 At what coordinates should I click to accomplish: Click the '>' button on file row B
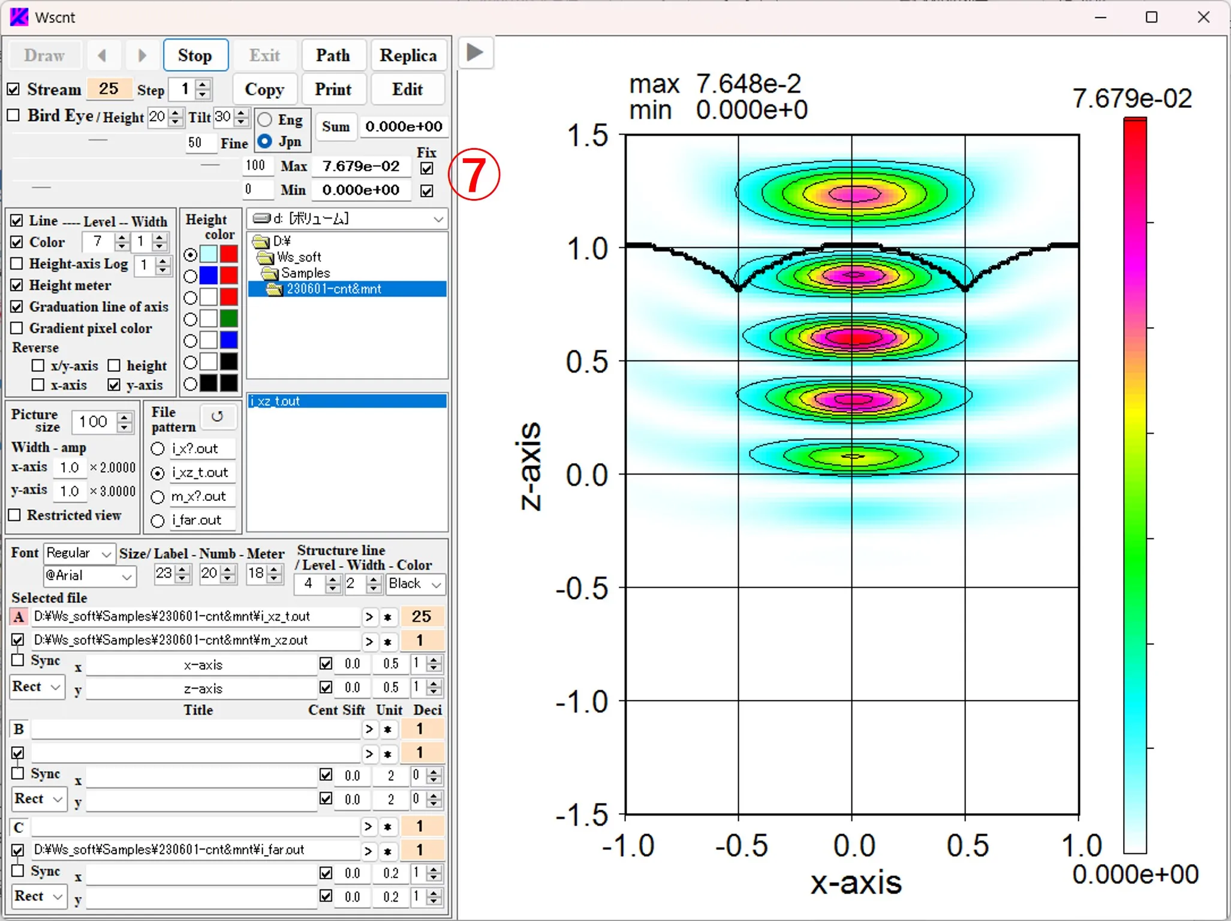point(369,729)
